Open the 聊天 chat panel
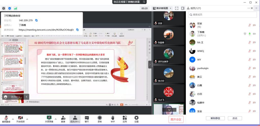The width and height of the screenshot is (260, 126). (87, 119)
